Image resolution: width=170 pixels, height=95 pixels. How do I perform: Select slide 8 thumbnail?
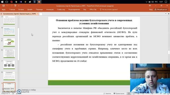[x=9, y=76]
